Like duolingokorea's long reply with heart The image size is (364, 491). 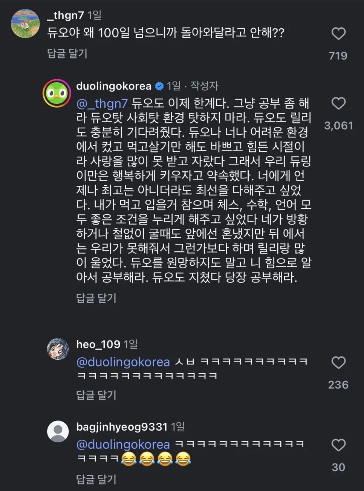click(x=338, y=103)
